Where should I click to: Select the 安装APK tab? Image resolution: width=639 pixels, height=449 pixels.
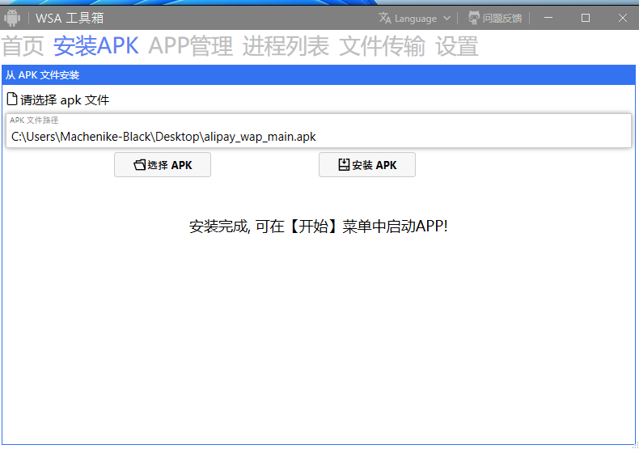(x=95, y=45)
